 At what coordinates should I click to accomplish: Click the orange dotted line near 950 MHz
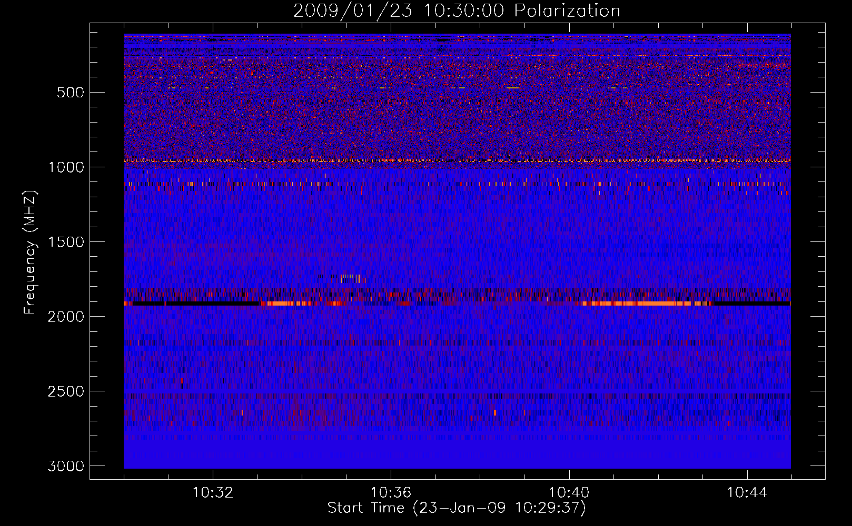click(x=457, y=160)
